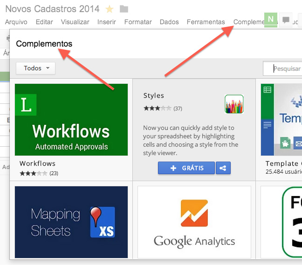Open the Ferramentas menu
302x265 pixels.
[206, 22]
